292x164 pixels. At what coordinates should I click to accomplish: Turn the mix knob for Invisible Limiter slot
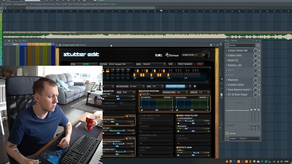(255, 85)
